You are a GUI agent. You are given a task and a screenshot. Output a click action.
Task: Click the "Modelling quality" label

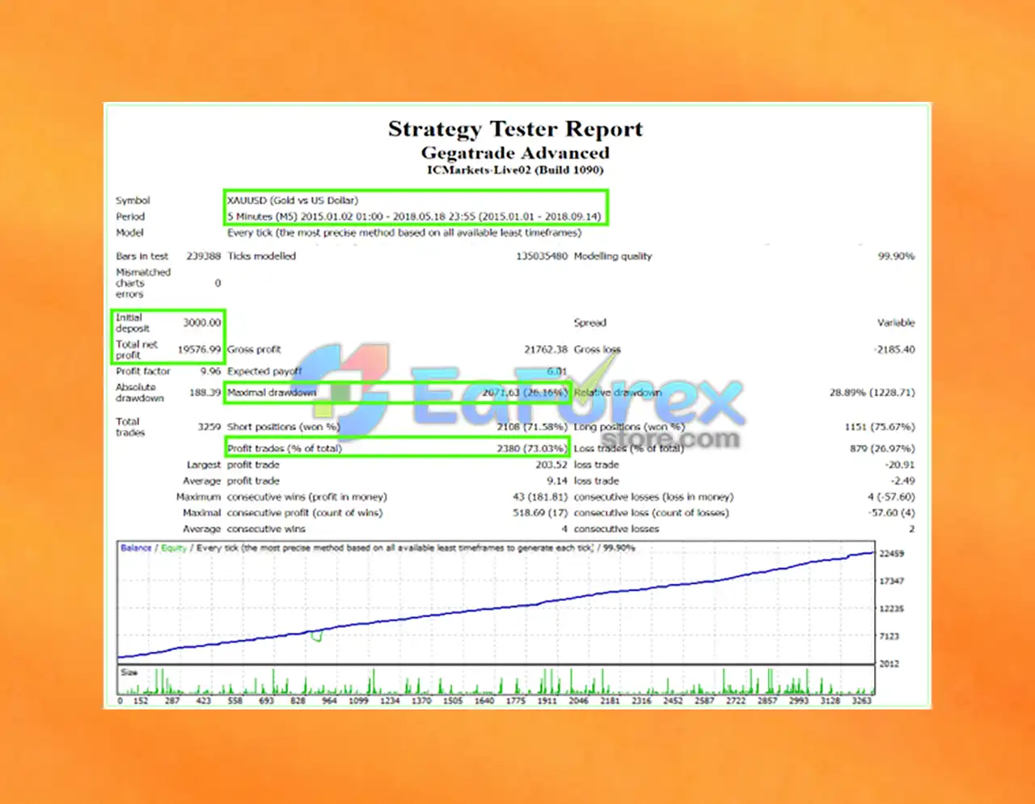613,256
